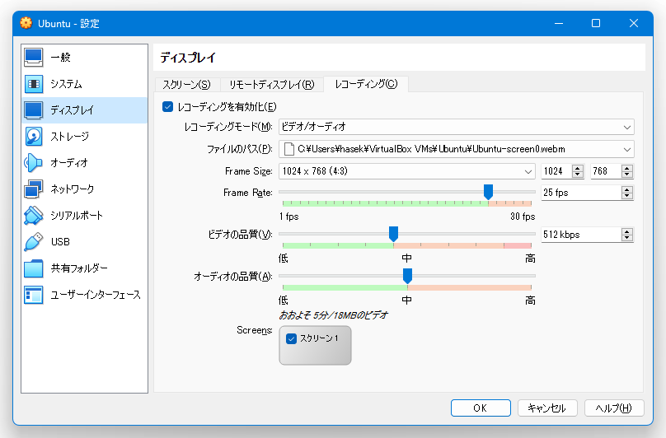Open help with ヘルプ(H) button
The height and width of the screenshot is (438, 666).
(x=614, y=408)
